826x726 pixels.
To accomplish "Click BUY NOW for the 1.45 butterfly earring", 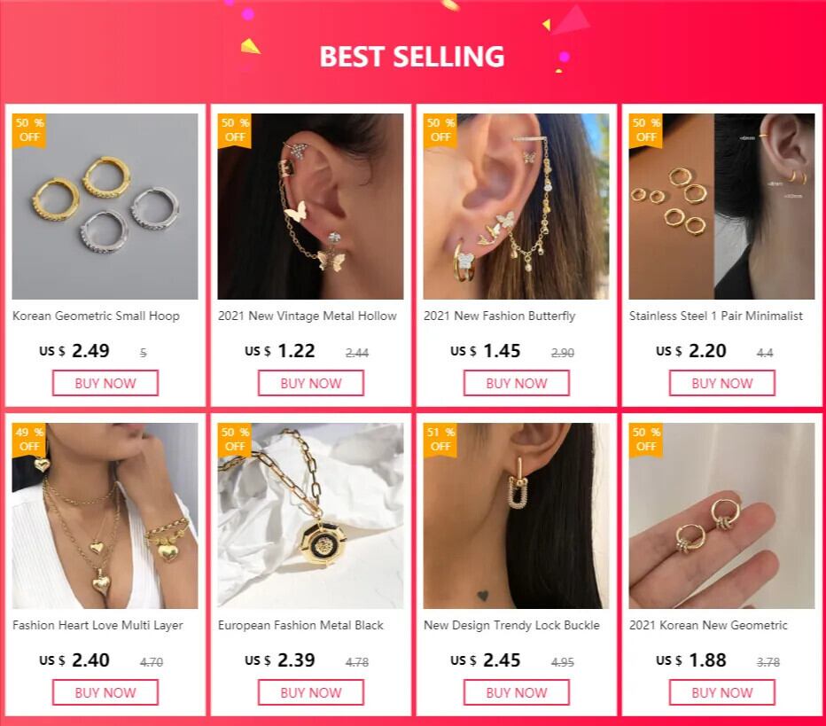I will click(516, 383).
